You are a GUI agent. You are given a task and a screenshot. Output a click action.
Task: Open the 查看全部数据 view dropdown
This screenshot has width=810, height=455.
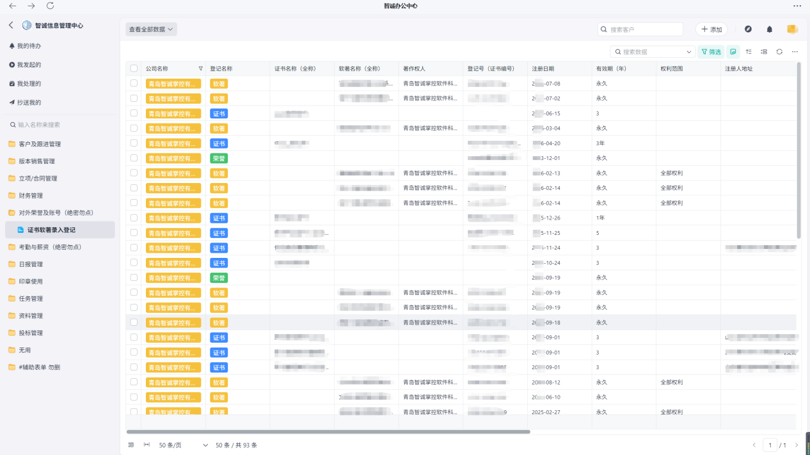click(151, 29)
